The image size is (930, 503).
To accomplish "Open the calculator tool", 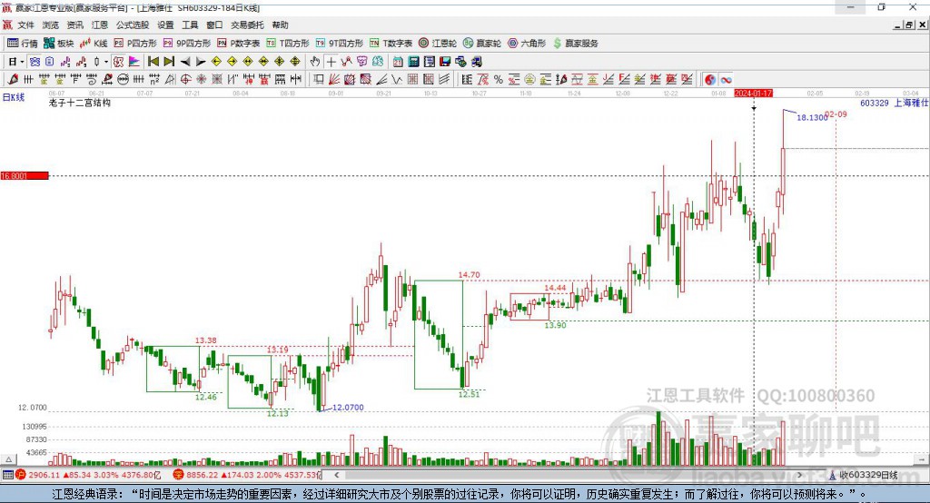I will pyautogui.click(x=414, y=62).
